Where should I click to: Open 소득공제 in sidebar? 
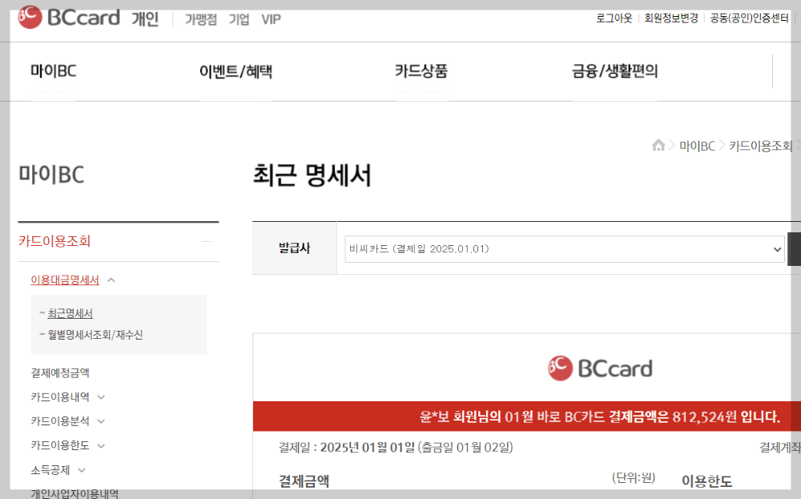click(50, 470)
